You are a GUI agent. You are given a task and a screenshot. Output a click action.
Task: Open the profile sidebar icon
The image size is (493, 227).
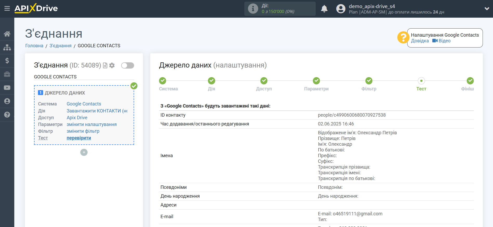(7, 101)
